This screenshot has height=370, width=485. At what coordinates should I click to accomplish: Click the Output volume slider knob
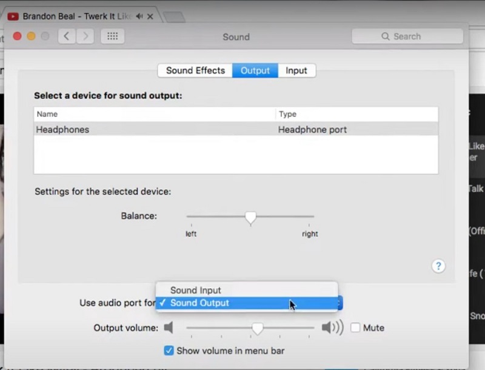point(258,328)
